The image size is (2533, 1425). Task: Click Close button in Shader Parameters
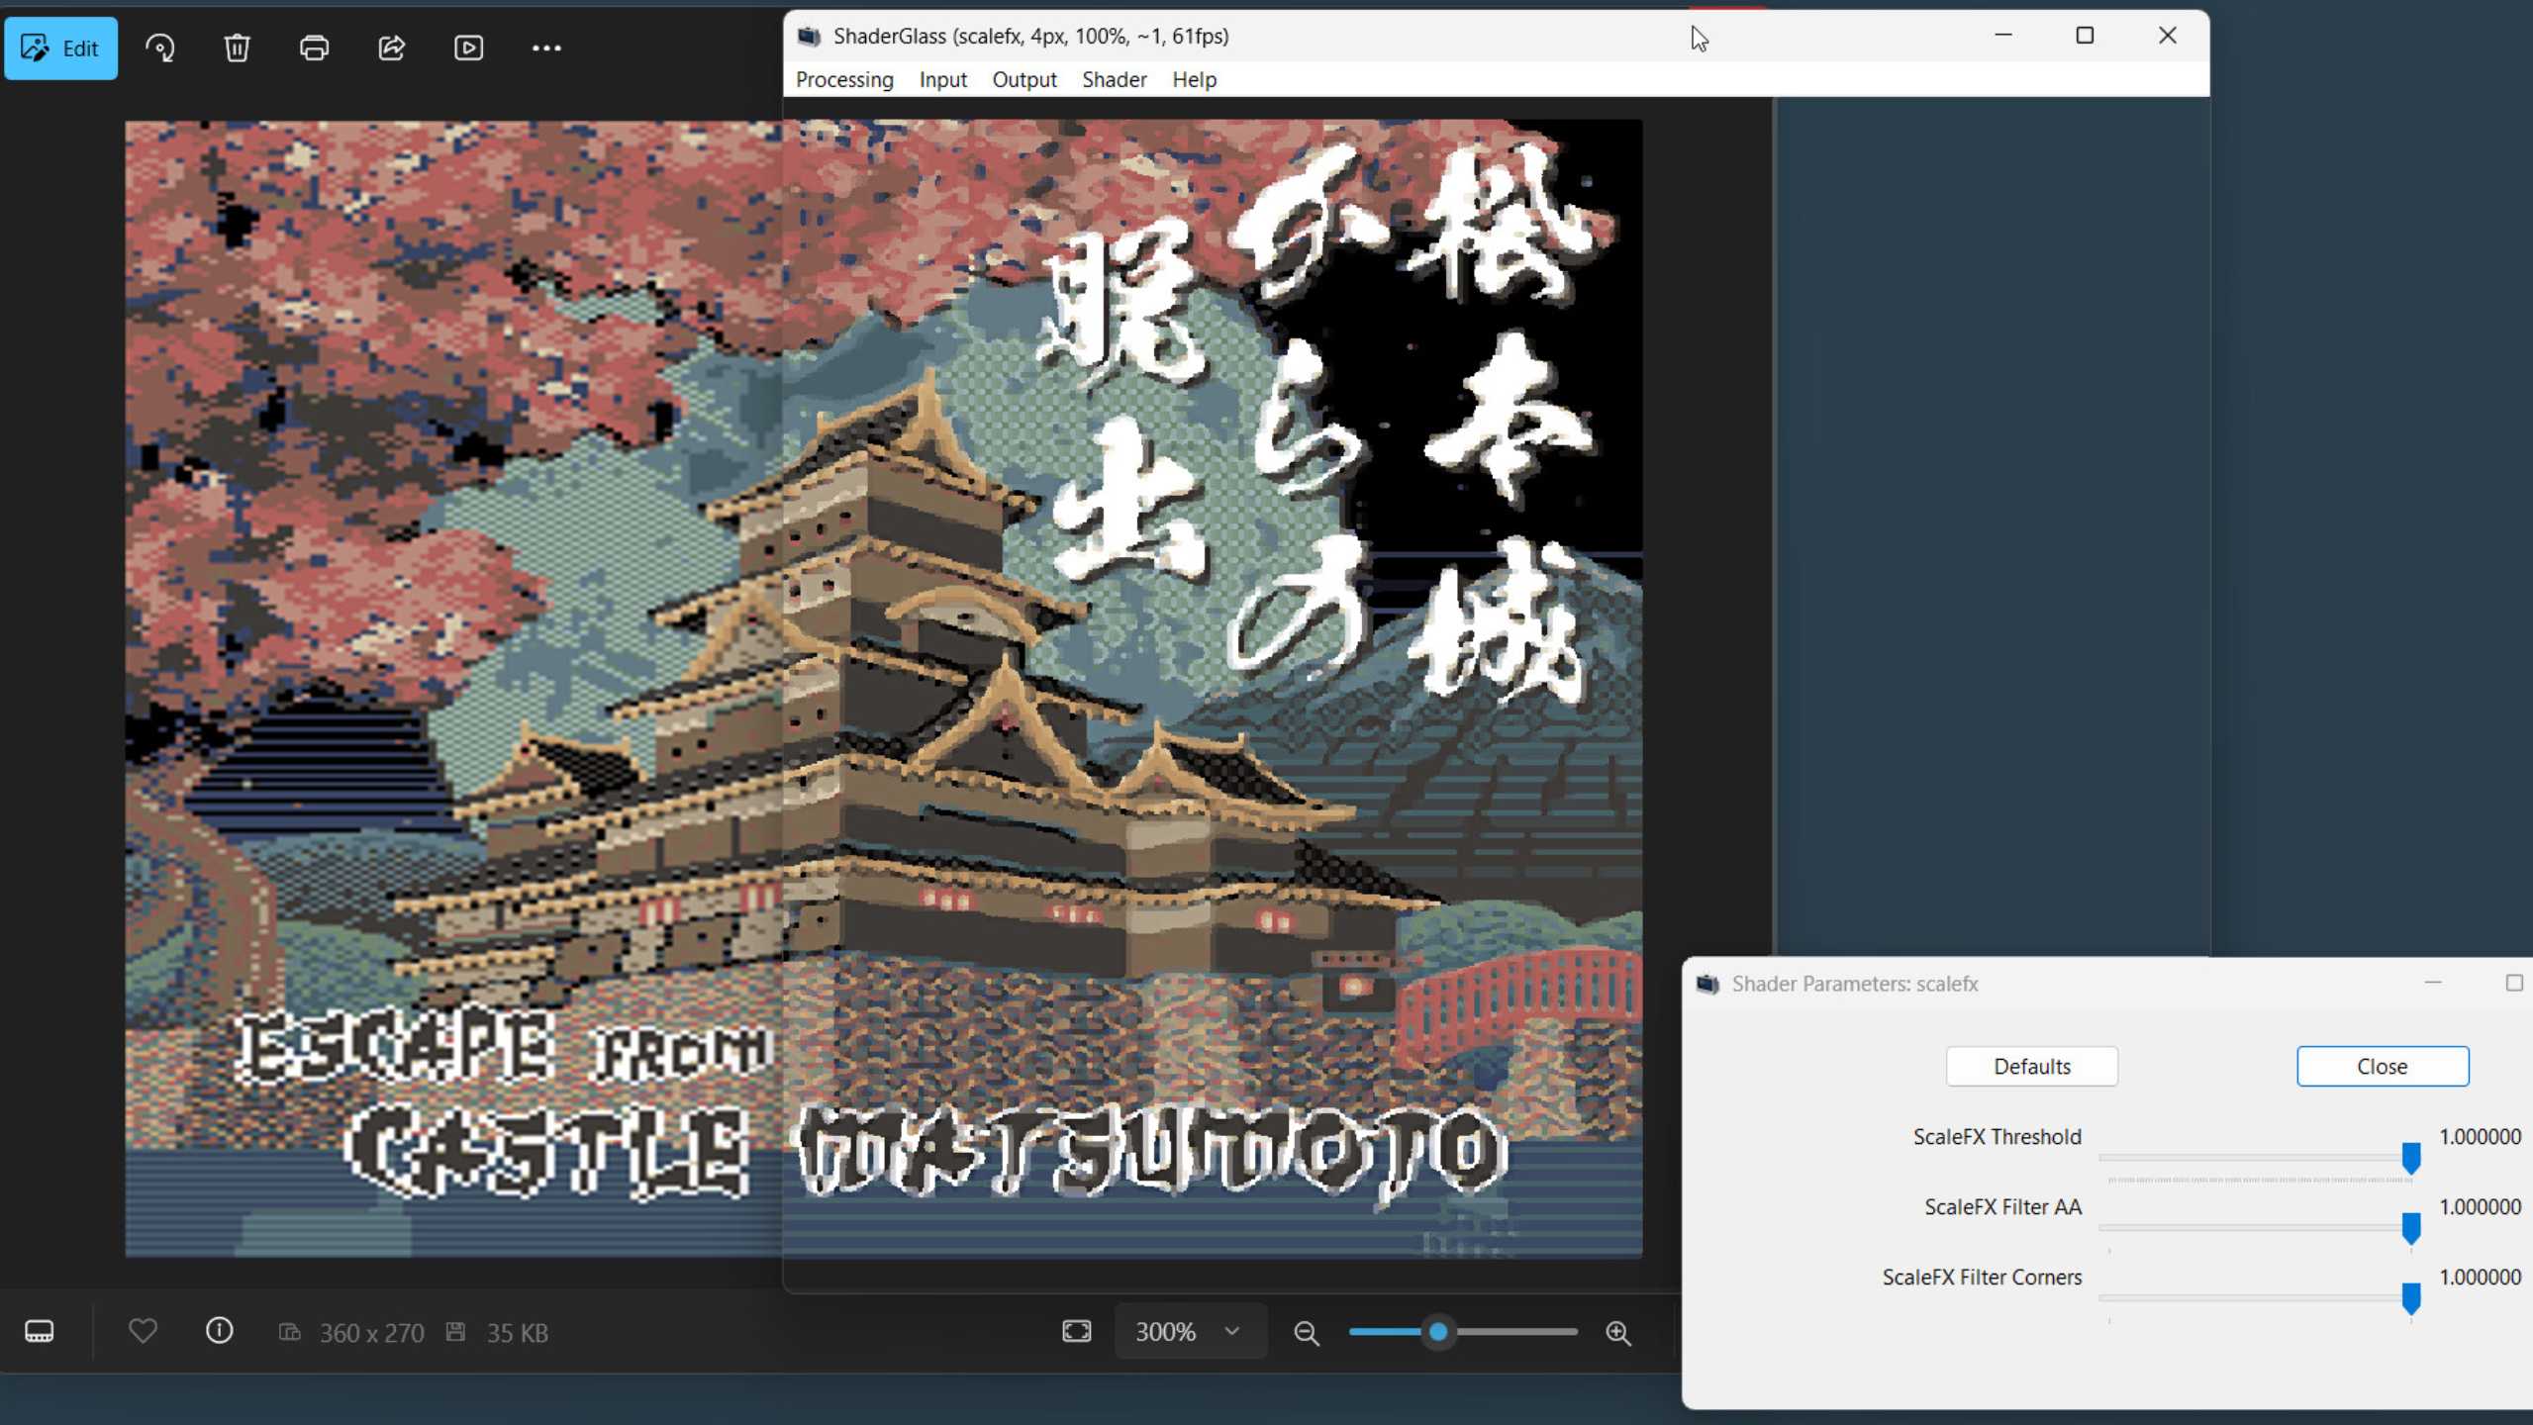(2382, 1066)
